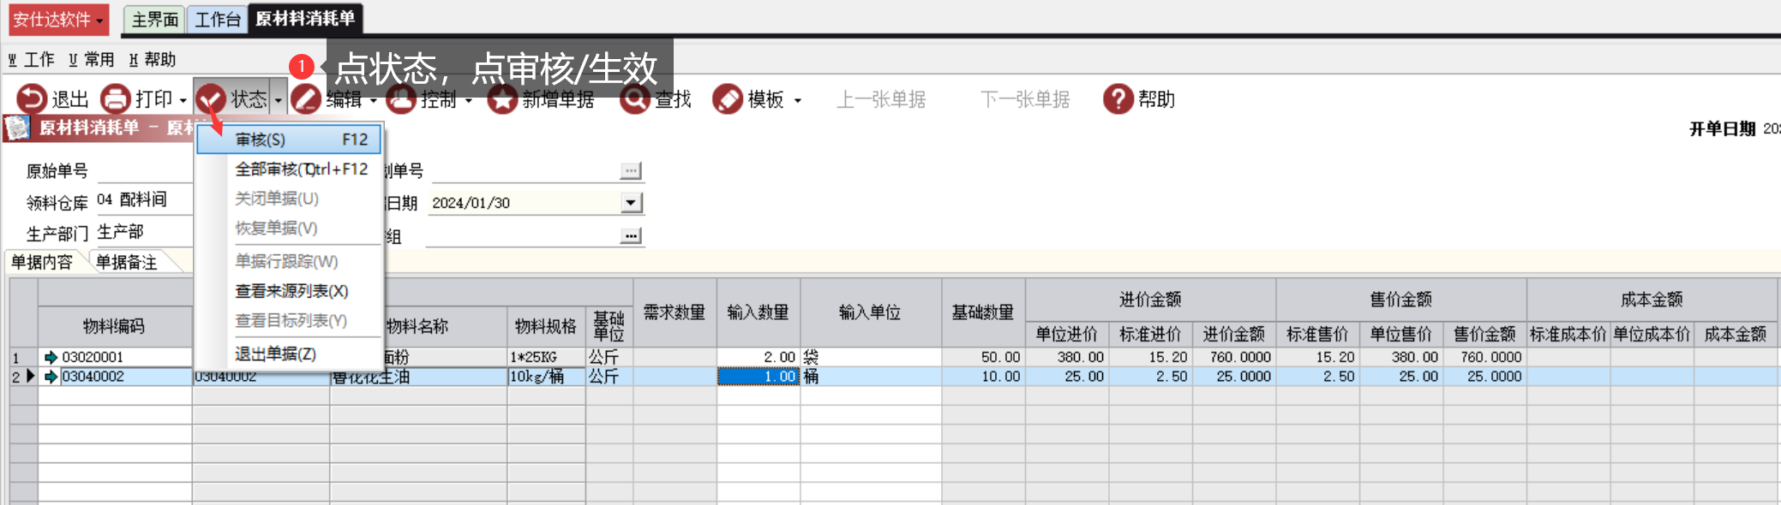This screenshot has width=1781, height=505.
Task: Select 恢复单据(V) menu entry
Action: (x=289, y=228)
